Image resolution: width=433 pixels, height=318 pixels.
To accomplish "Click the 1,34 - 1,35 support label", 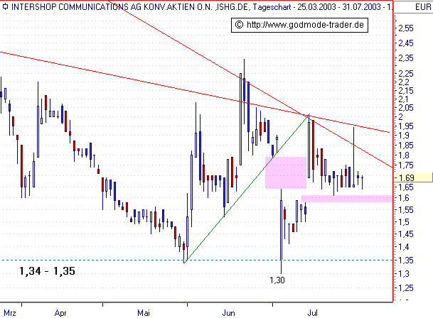I will [47, 271].
